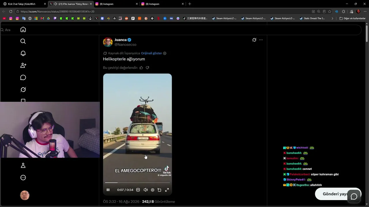Open the 江湖蛋堡 TikTok bookmark
Screen dimensions: 369x207
(195, 18)
